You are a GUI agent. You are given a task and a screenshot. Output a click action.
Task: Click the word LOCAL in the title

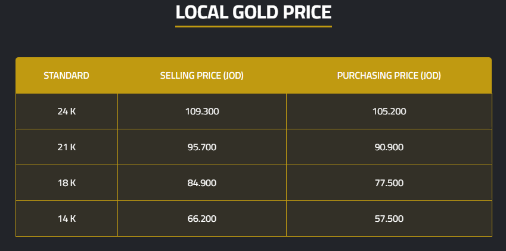tap(198, 13)
